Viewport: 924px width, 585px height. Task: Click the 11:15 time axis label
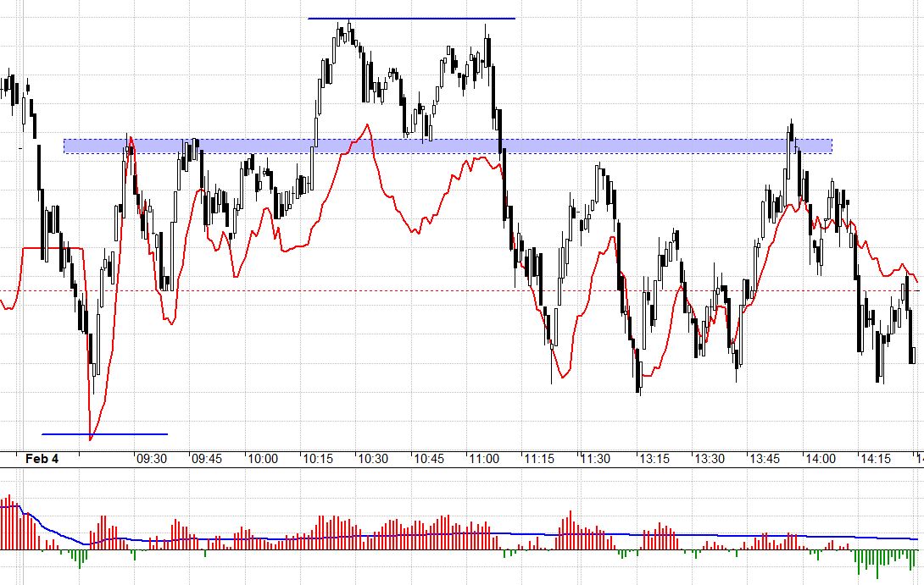click(x=539, y=459)
